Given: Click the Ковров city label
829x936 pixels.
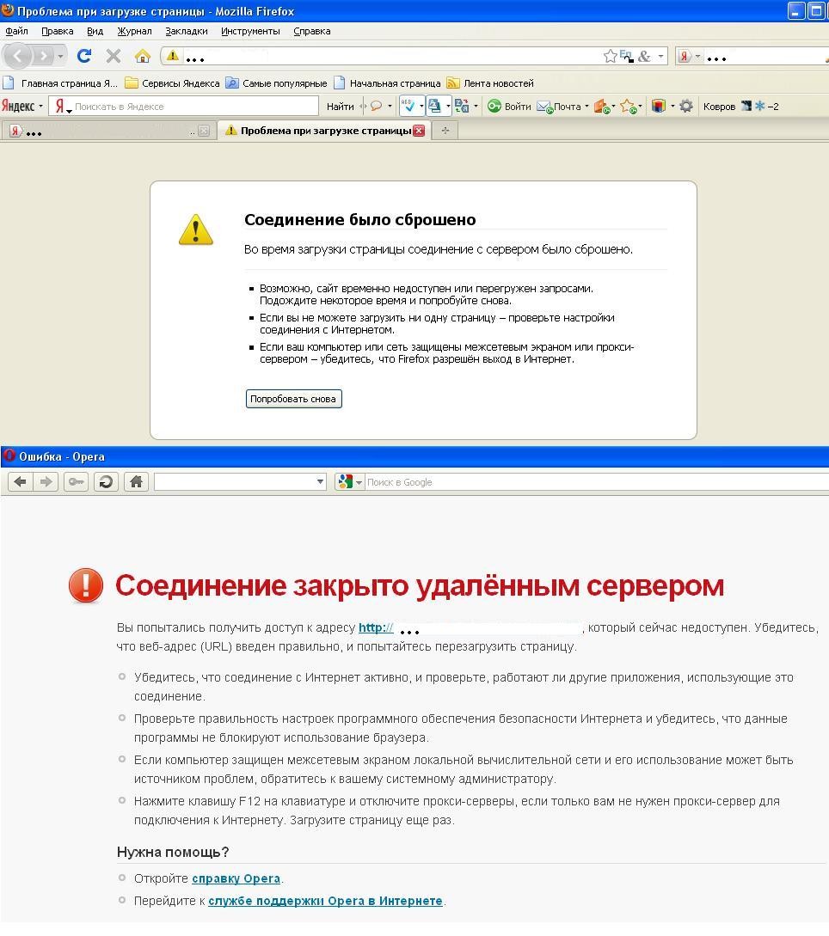Looking at the screenshot, I should pyautogui.click(x=719, y=107).
